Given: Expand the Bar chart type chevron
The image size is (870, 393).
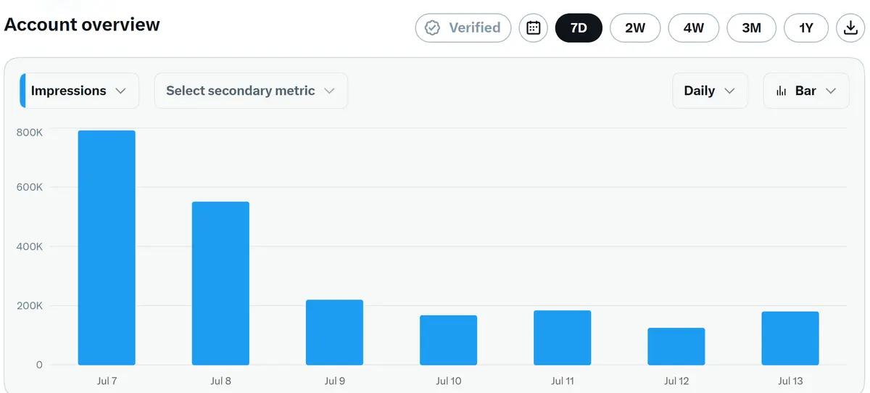Looking at the screenshot, I should 832,91.
